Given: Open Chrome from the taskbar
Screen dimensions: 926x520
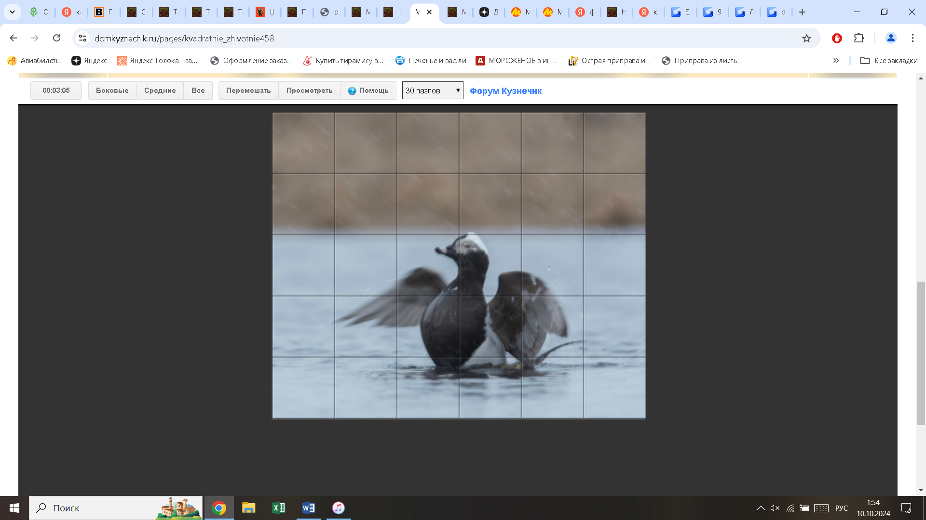Looking at the screenshot, I should click(x=219, y=508).
